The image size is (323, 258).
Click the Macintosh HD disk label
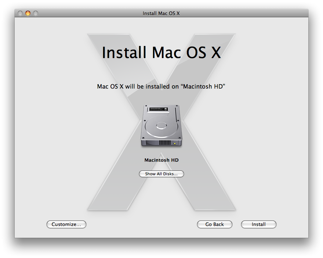pos(161,160)
